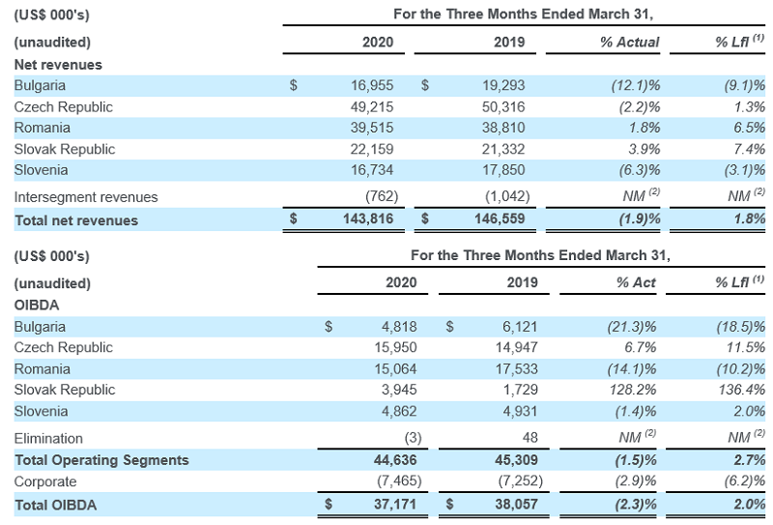Click Total net revenues 2020 value 143,816
This screenshot has height=525, width=773.
(368, 220)
